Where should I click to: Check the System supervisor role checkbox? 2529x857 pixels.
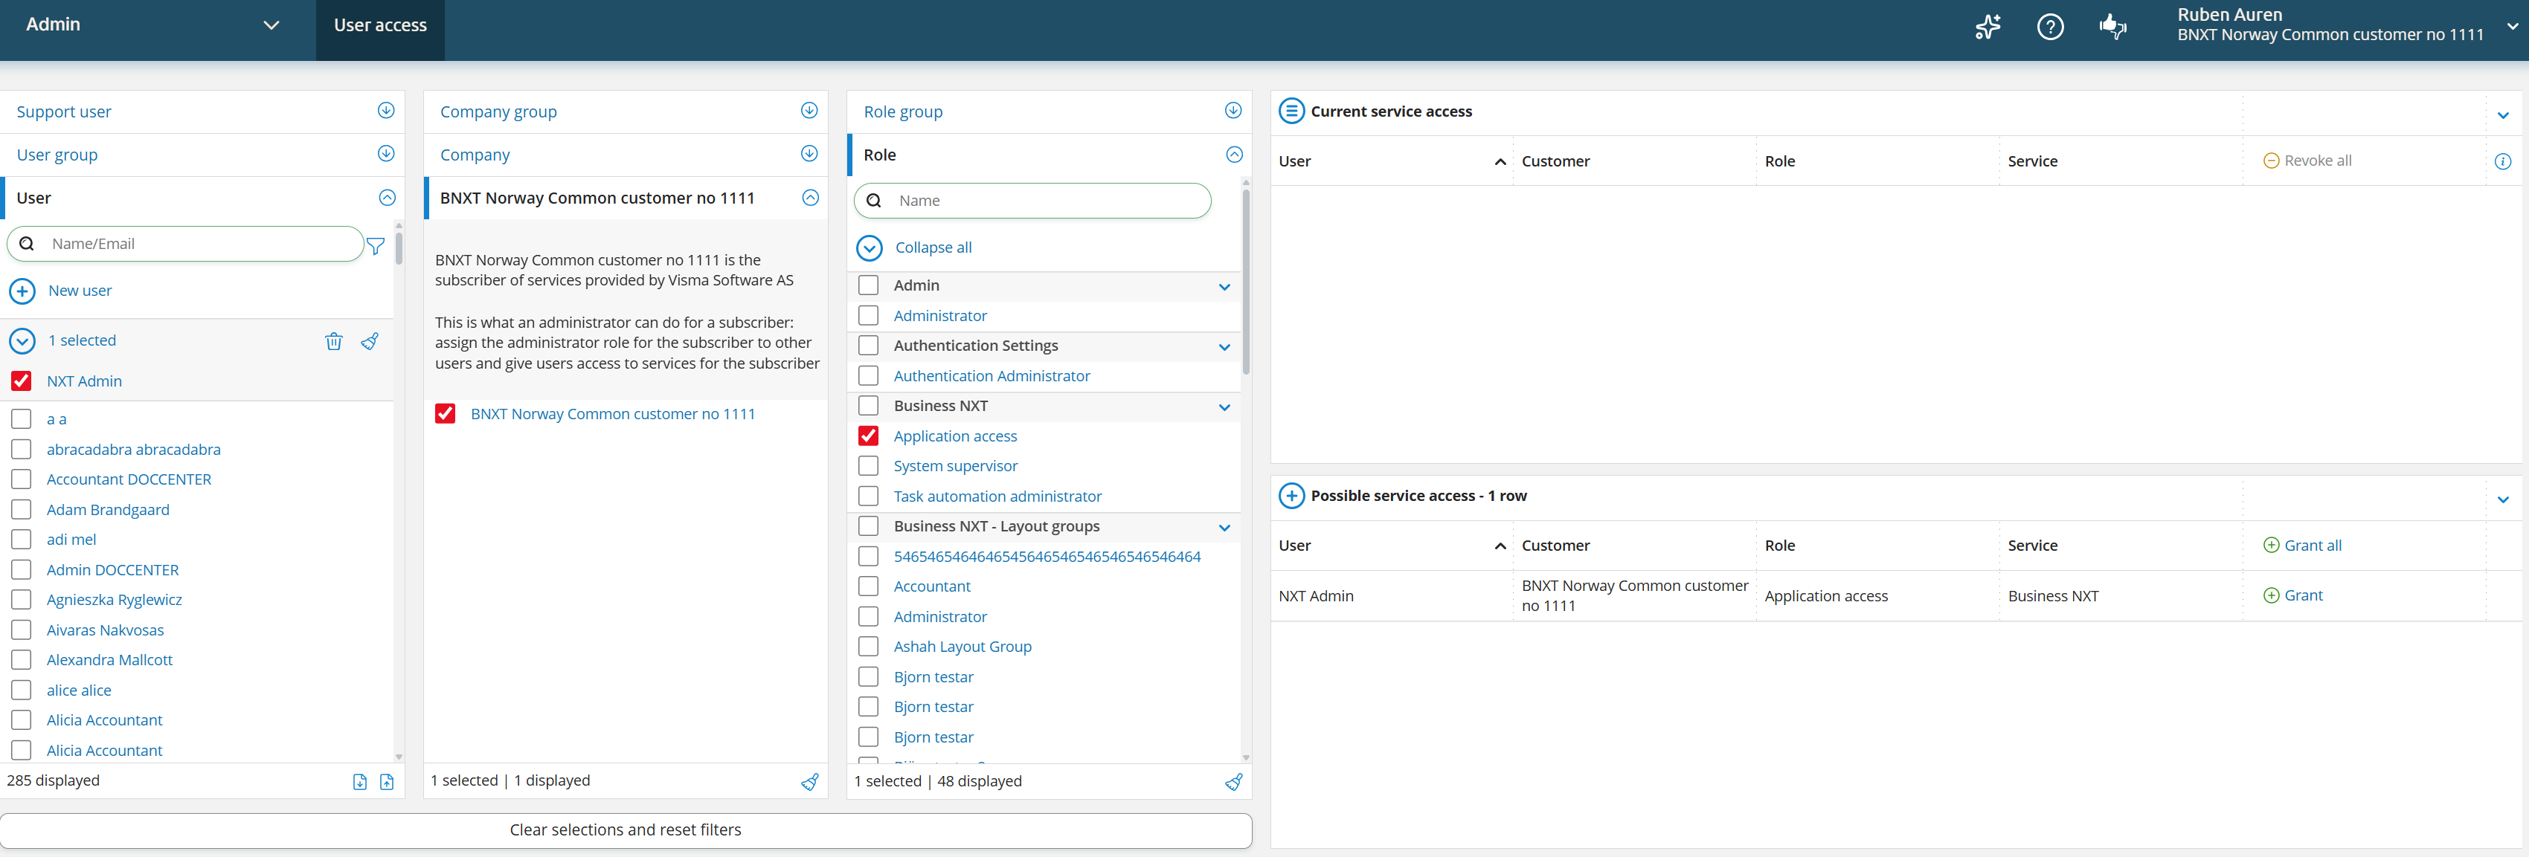tap(868, 466)
